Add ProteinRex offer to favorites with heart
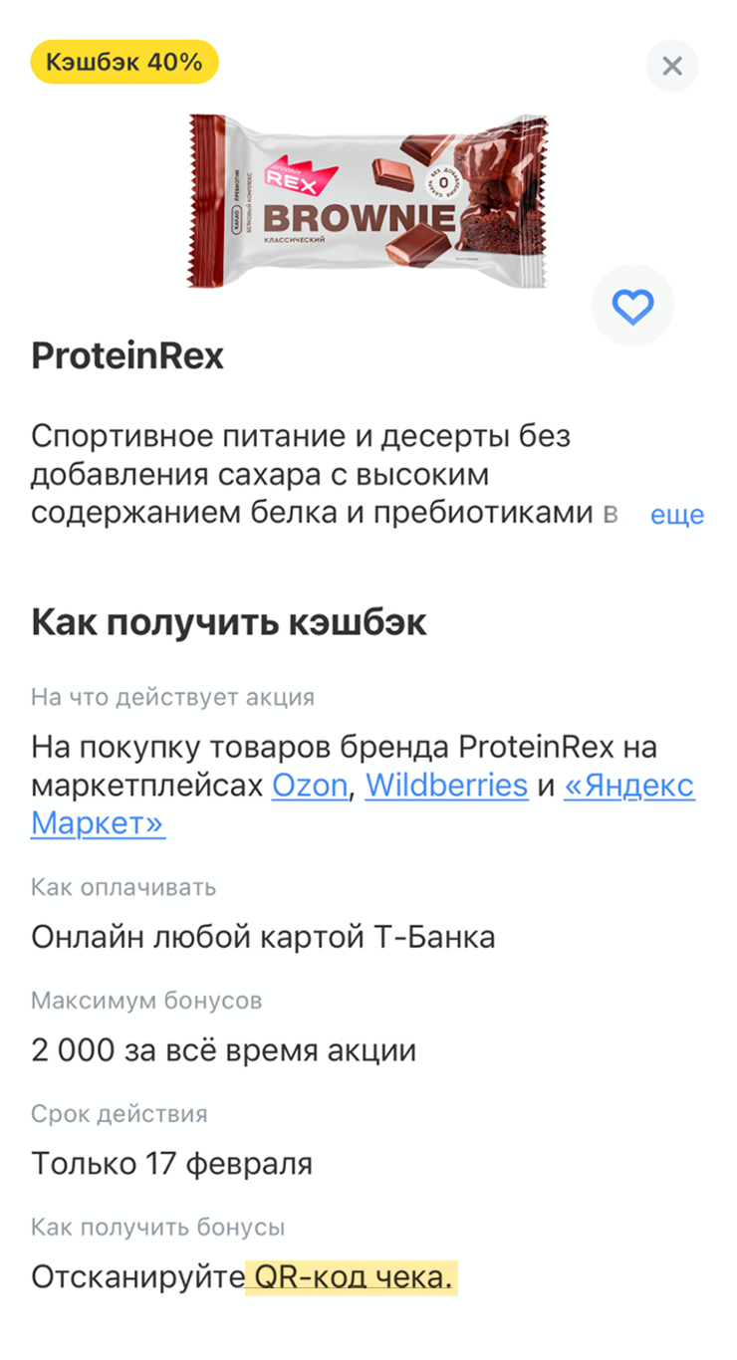 632,307
